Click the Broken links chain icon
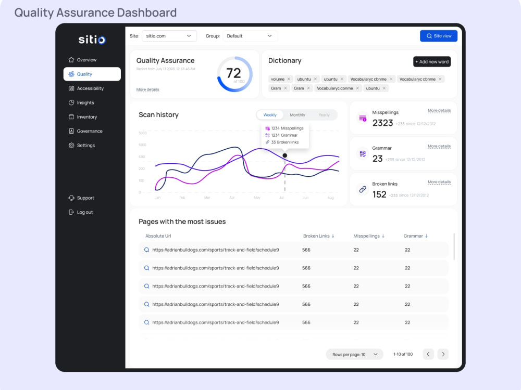Screen dimensions: 521x390 [363, 189]
